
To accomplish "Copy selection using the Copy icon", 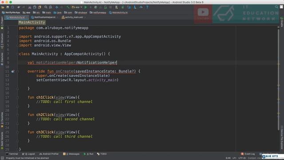I will (35, 7).
